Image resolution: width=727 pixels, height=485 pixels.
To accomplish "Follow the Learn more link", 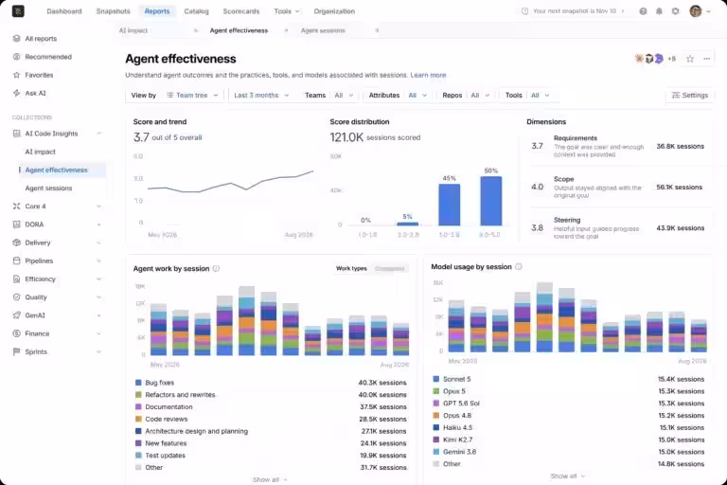I will pyautogui.click(x=428, y=75).
